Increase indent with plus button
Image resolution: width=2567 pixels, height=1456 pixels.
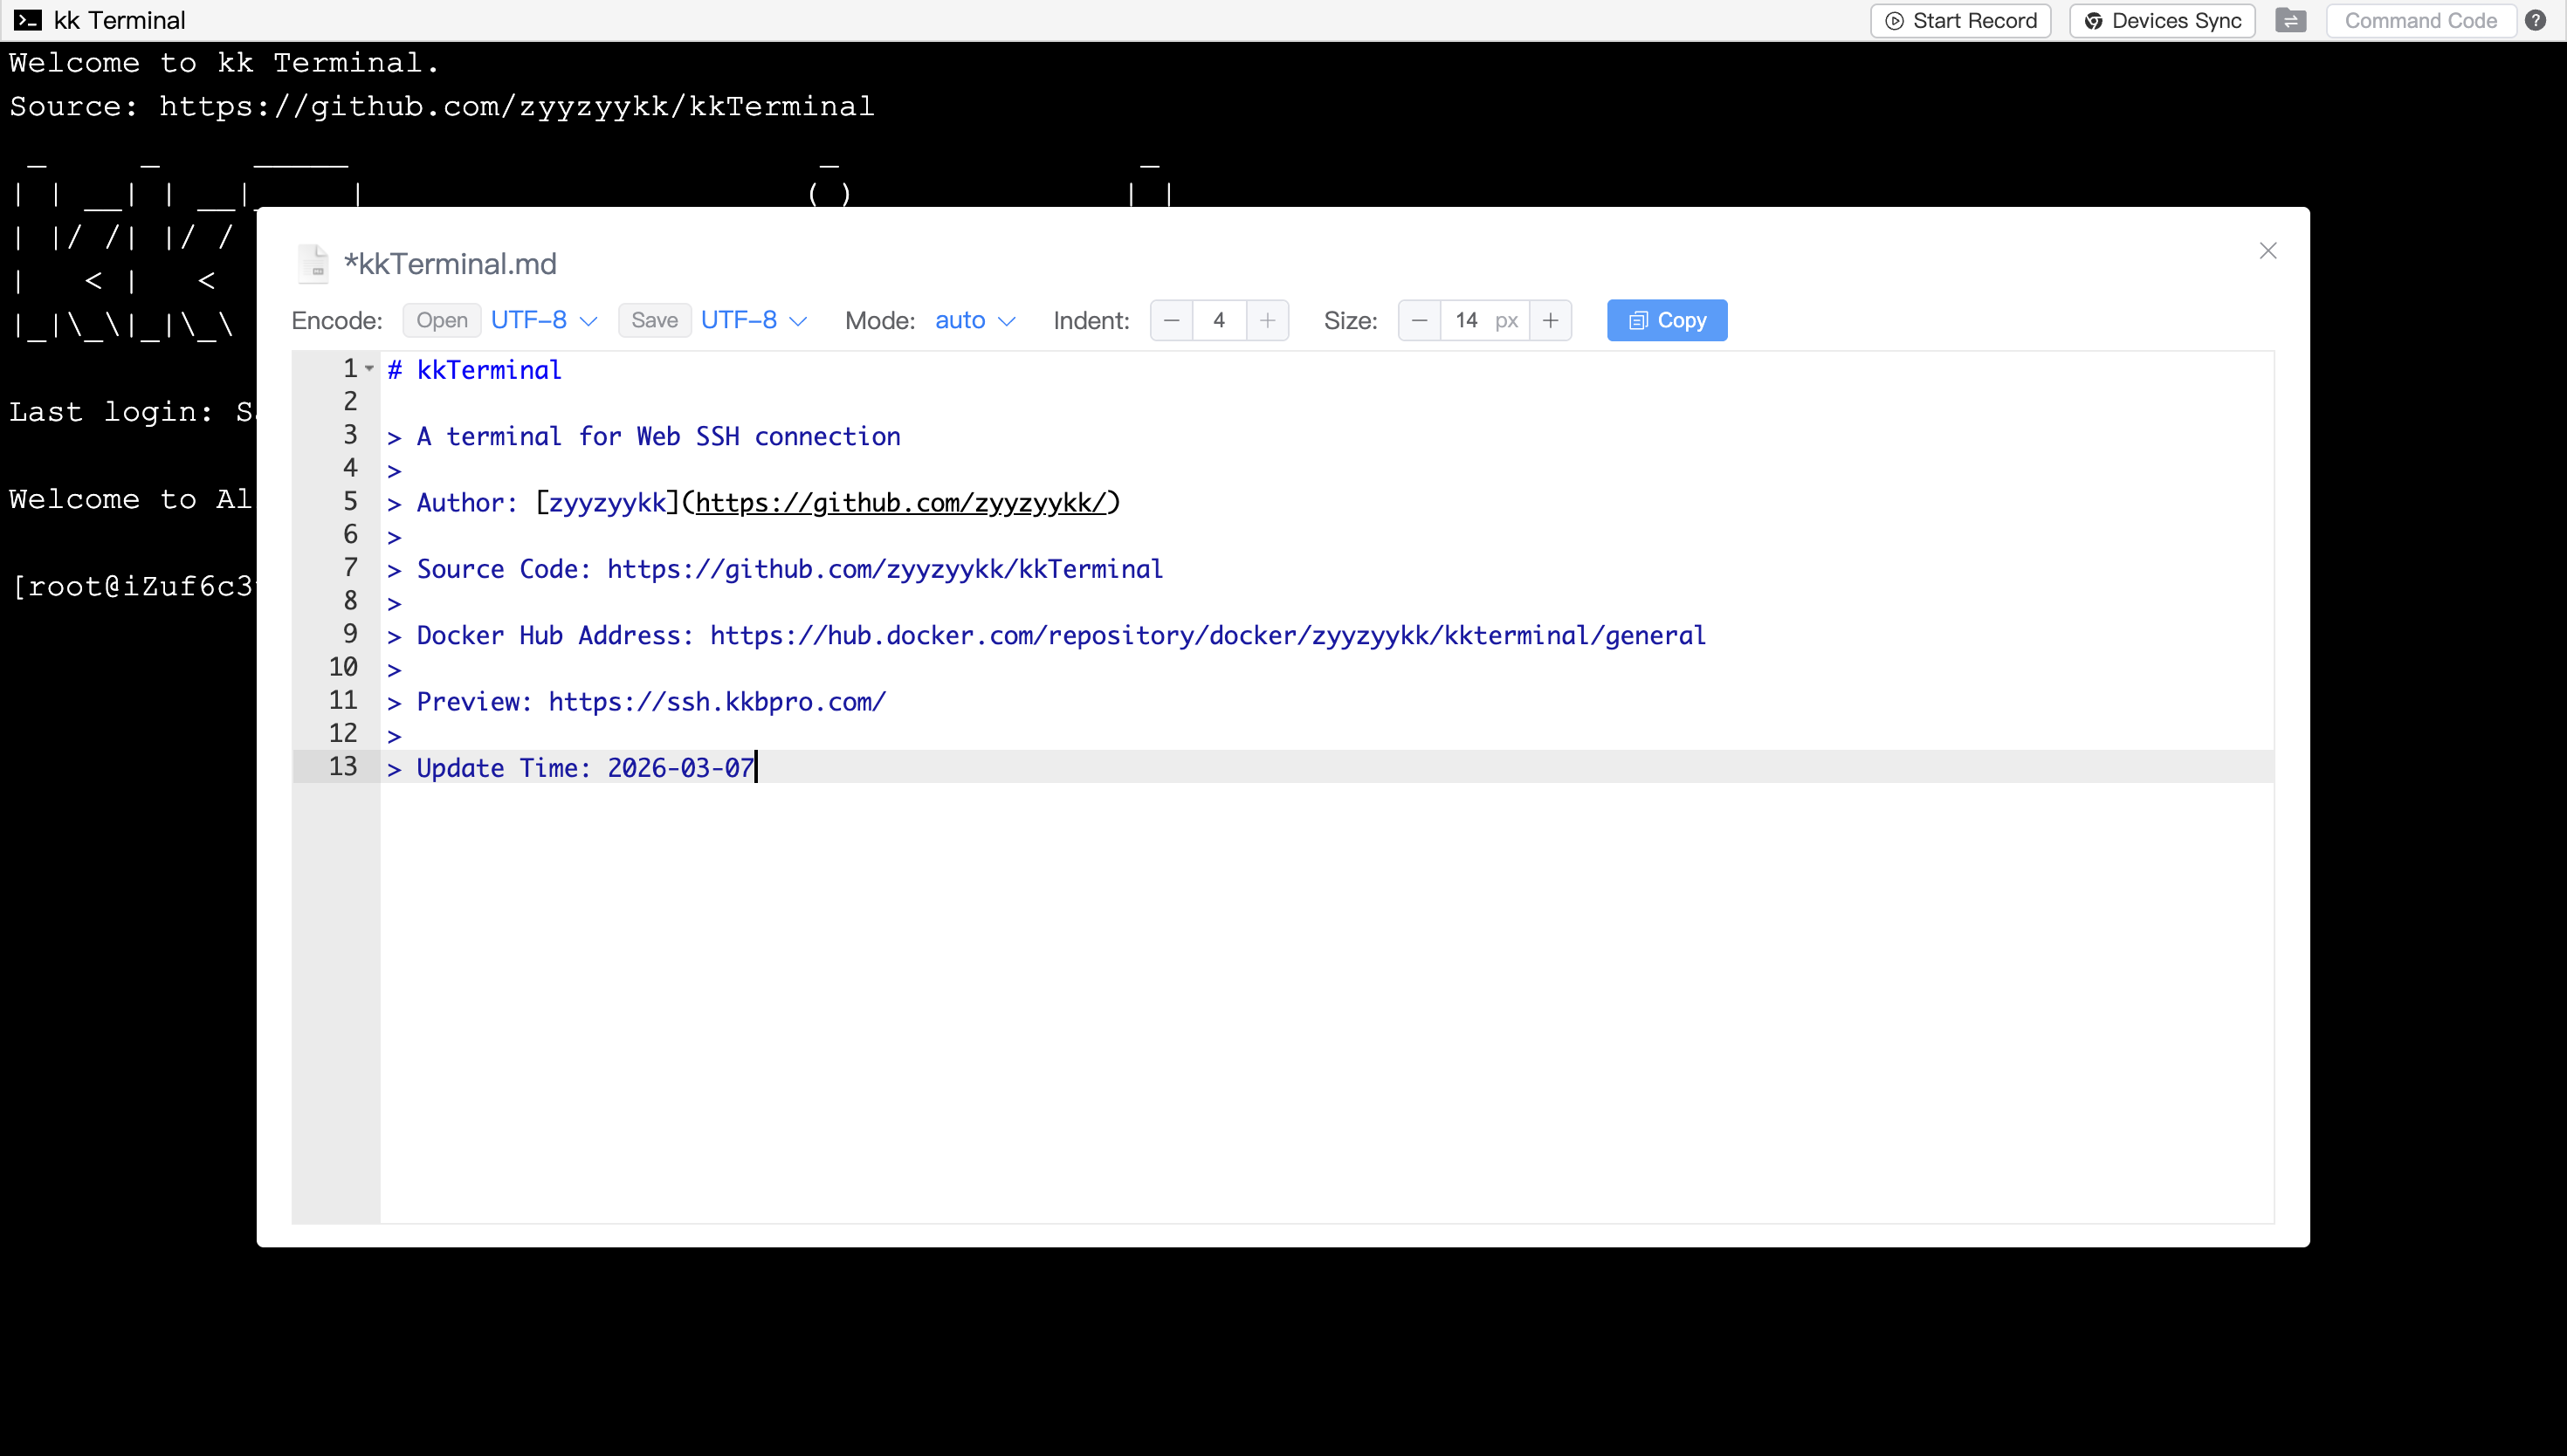[1267, 320]
